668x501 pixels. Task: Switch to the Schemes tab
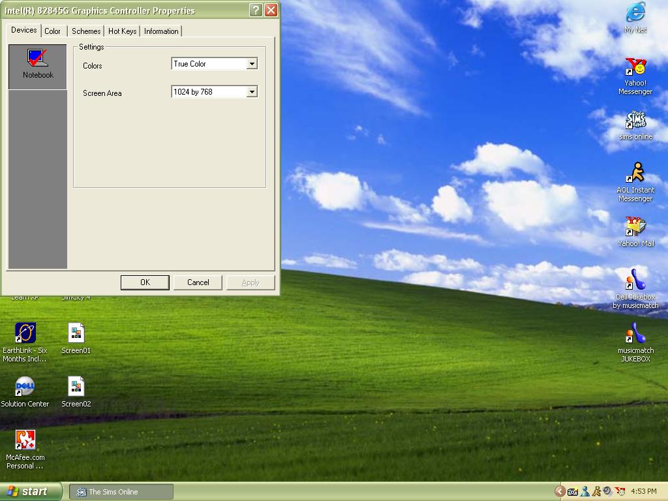tap(86, 31)
